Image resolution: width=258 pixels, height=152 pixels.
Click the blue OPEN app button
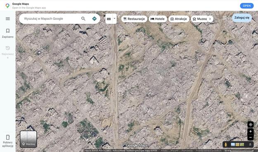(x=246, y=6)
